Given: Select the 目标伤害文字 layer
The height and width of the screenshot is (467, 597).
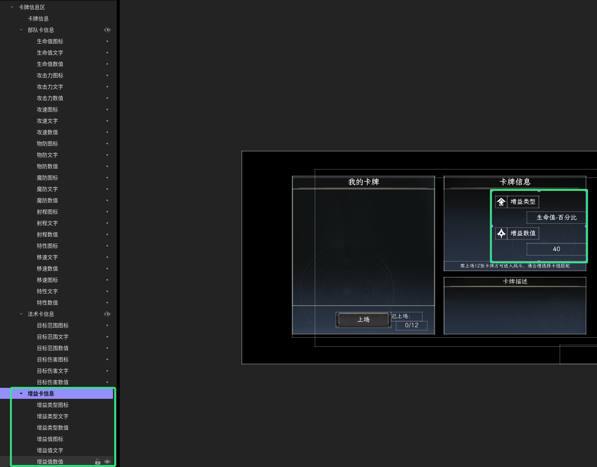Looking at the screenshot, I should [53, 371].
